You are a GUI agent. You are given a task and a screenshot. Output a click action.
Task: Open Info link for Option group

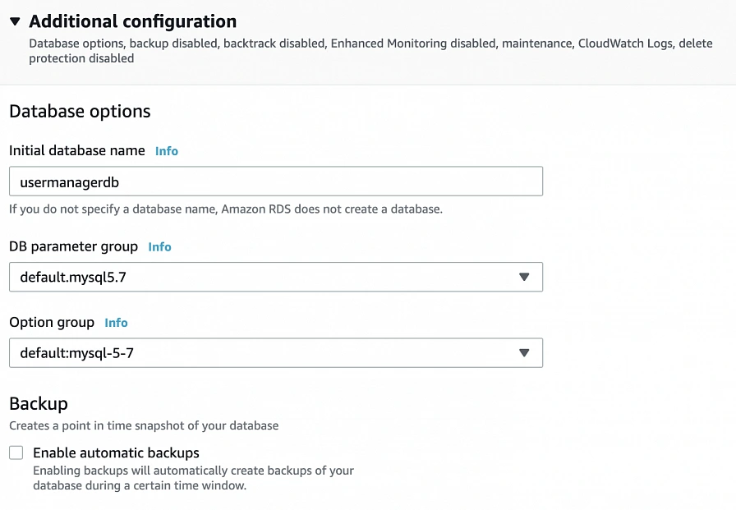(x=116, y=323)
